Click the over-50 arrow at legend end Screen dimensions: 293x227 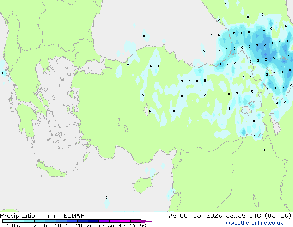click(146, 221)
